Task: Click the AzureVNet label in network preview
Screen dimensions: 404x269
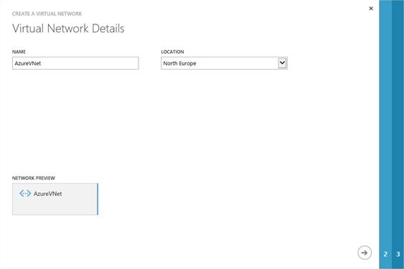Action: tap(47, 194)
